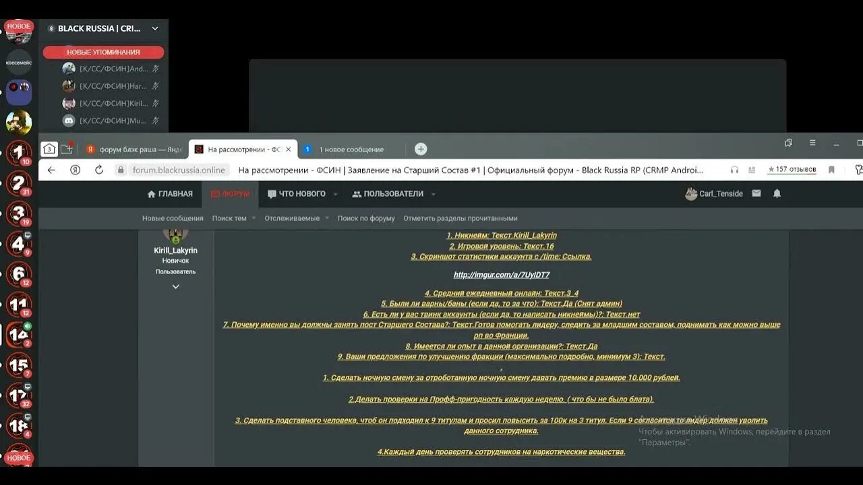Reload the forum page
The image size is (863, 485).
coord(99,170)
